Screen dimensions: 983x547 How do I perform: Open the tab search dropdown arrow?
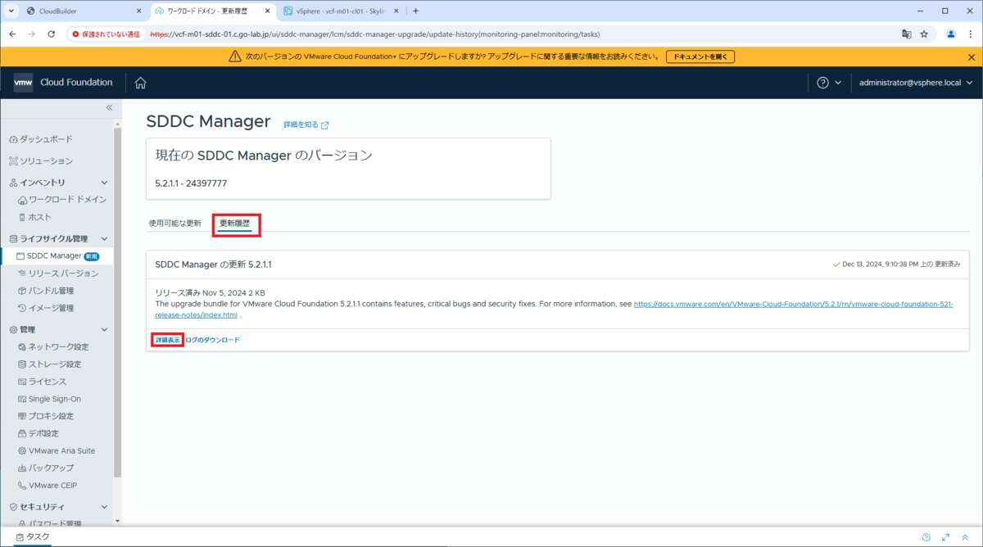tap(11, 11)
